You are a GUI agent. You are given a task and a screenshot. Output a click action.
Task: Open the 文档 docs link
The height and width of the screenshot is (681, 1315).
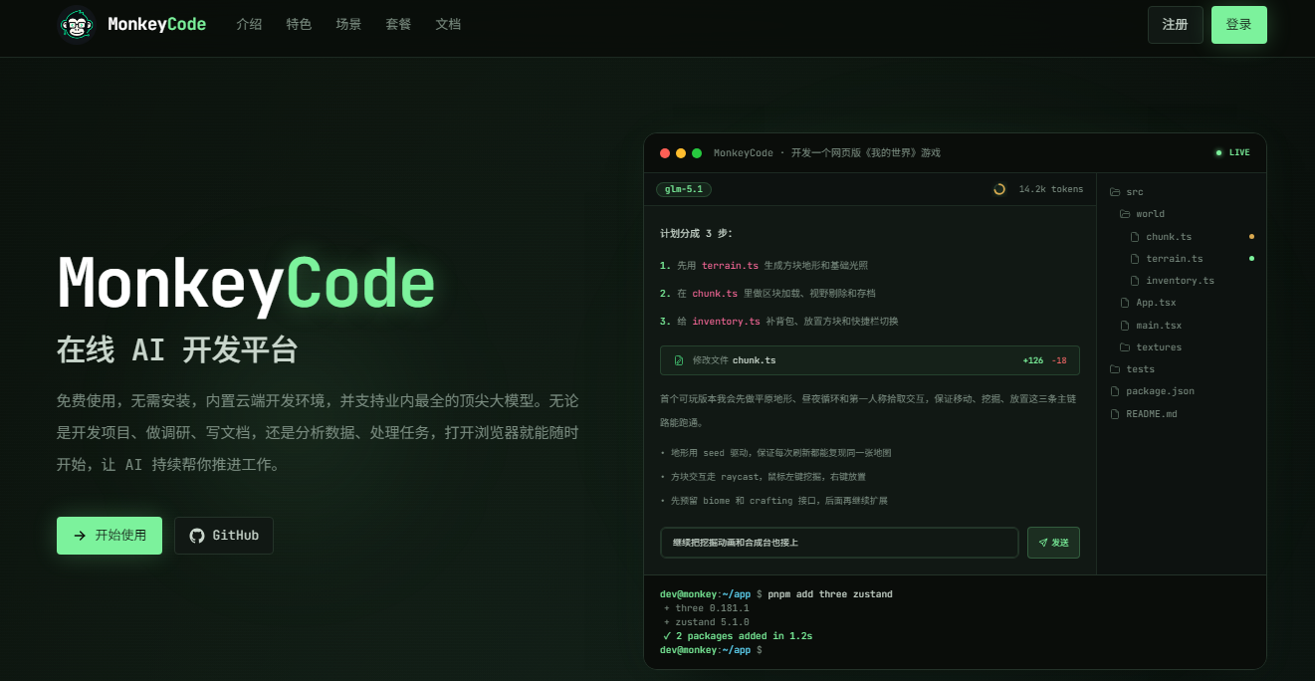click(448, 24)
